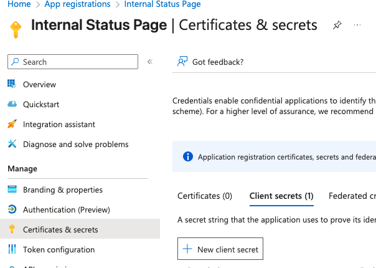Viewport: 376px width, 268px height.
Task: Open Certificates & secrets in the sidebar
Action: (60, 229)
